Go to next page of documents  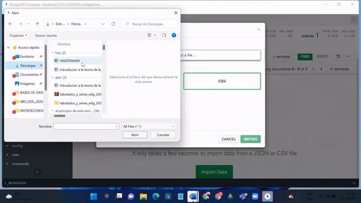tap(322, 69)
